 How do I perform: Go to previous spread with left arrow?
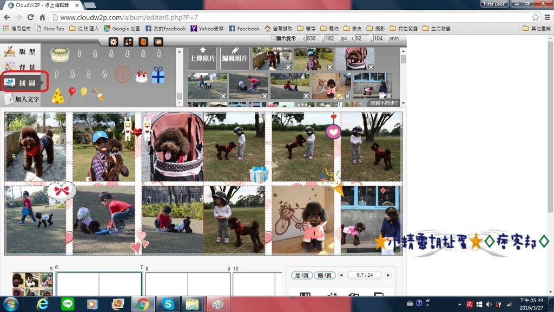coord(341,275)
